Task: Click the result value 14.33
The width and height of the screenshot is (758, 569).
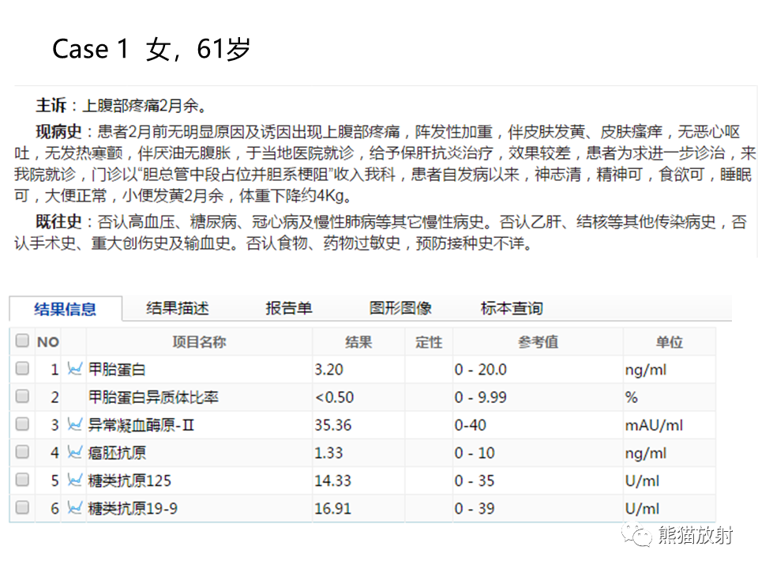Action: [333, 480]
